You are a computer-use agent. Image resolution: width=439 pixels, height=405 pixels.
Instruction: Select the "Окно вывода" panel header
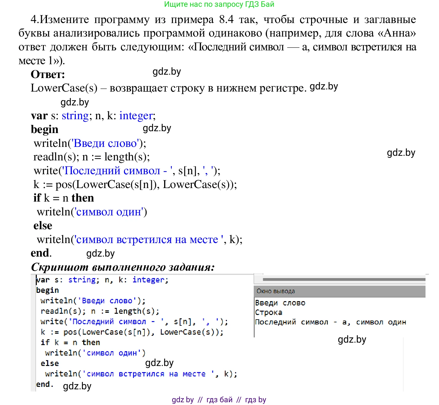275,291
